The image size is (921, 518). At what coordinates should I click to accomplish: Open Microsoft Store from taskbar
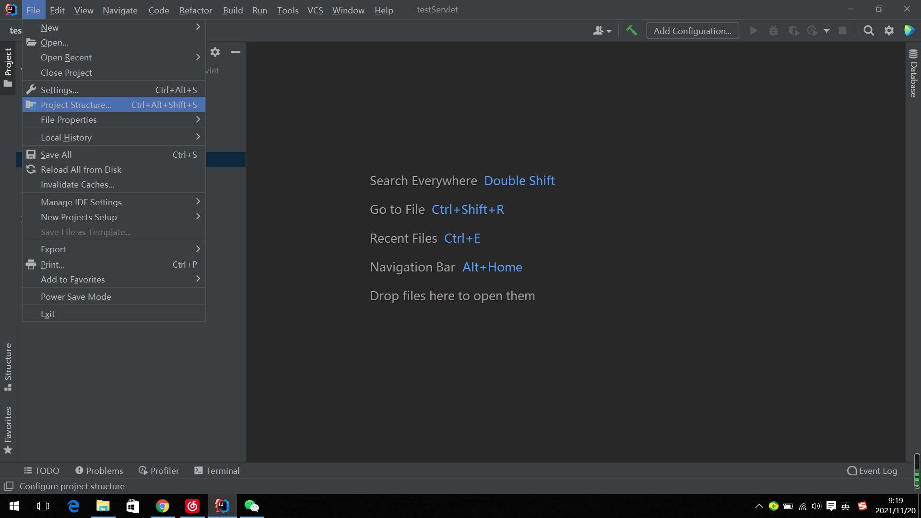(x=133, y=506)
